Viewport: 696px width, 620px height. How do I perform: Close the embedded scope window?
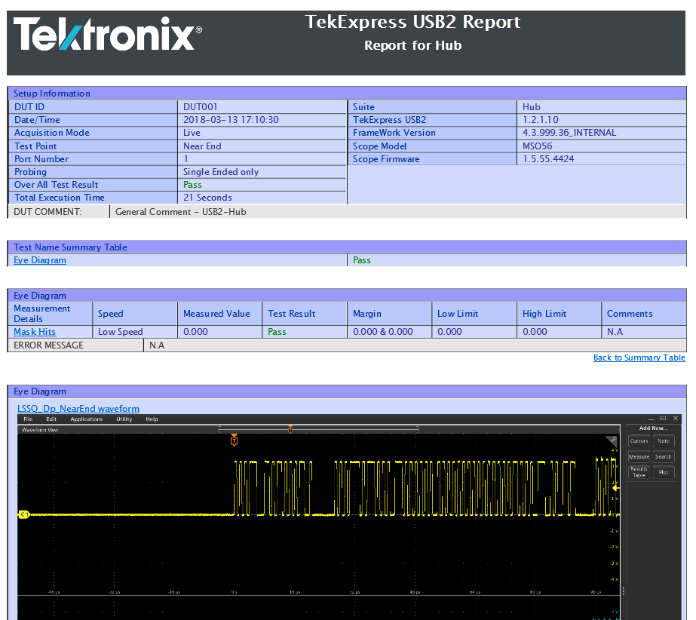[x=676, y=419]
